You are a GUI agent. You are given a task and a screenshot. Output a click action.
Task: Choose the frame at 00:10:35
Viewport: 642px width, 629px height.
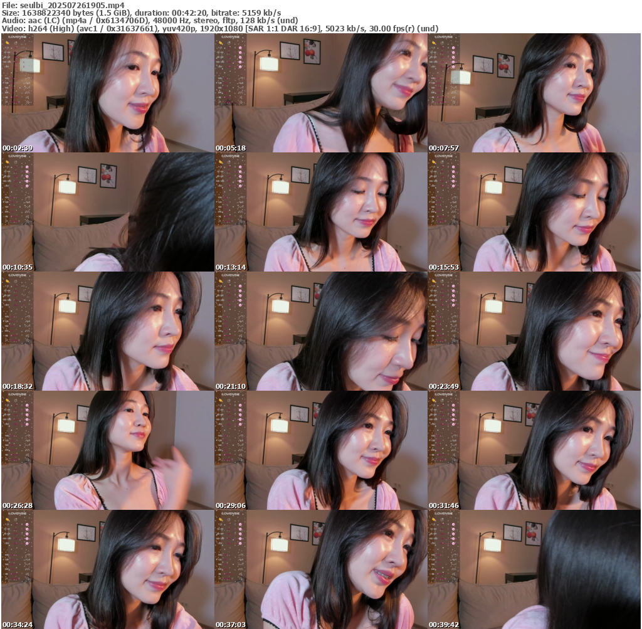[107, 212]
